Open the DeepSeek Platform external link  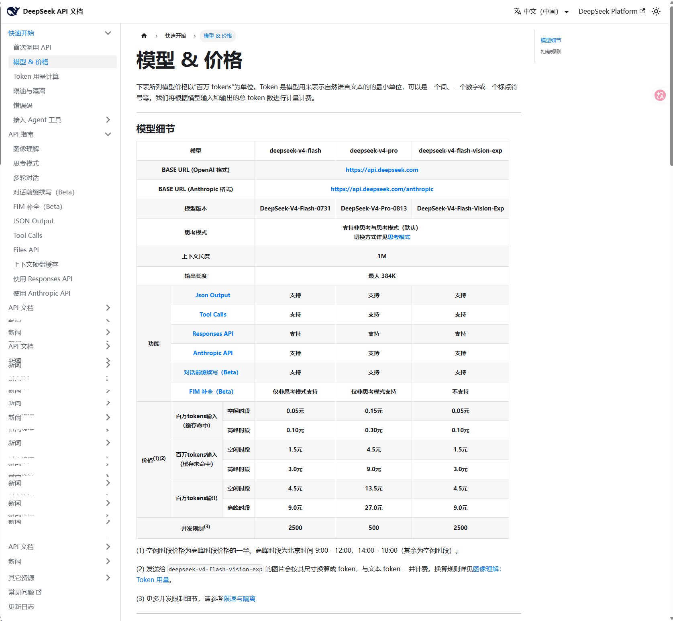[612, 11]
